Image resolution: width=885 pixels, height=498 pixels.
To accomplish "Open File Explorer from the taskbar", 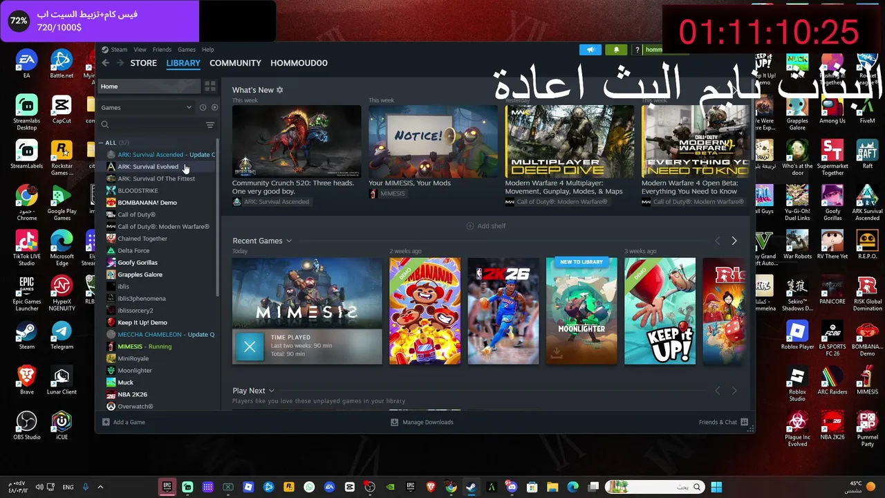I will [x=552, y=487].
